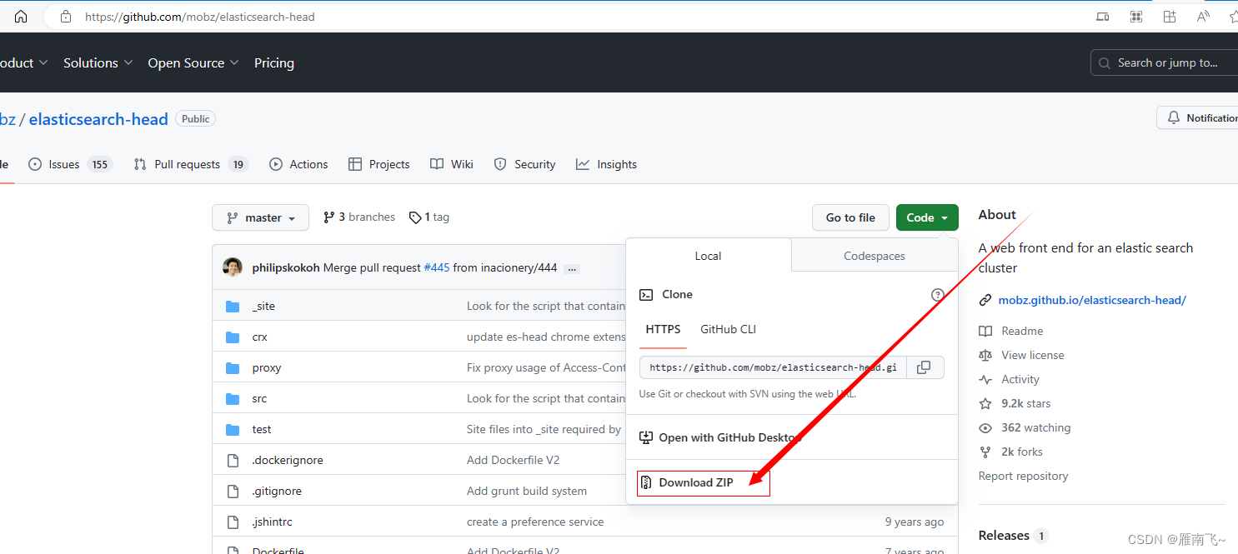Open the elasticsearch-head repository link
This screenshot has width=1238, height=554.
click(x=98, y=119)
